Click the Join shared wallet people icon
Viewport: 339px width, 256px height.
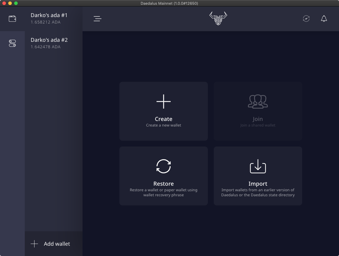tap(258, 102)
